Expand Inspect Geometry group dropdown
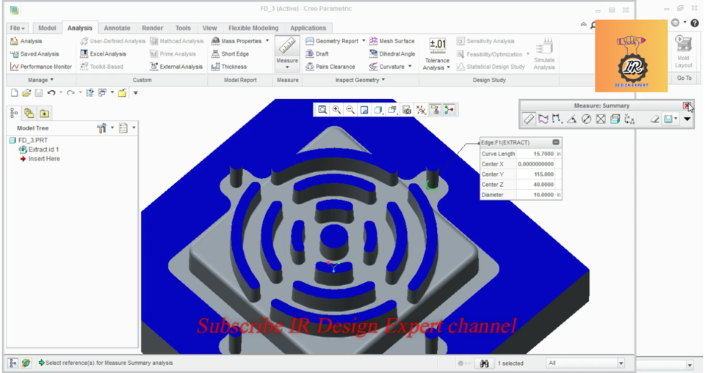 click(360, 80)
